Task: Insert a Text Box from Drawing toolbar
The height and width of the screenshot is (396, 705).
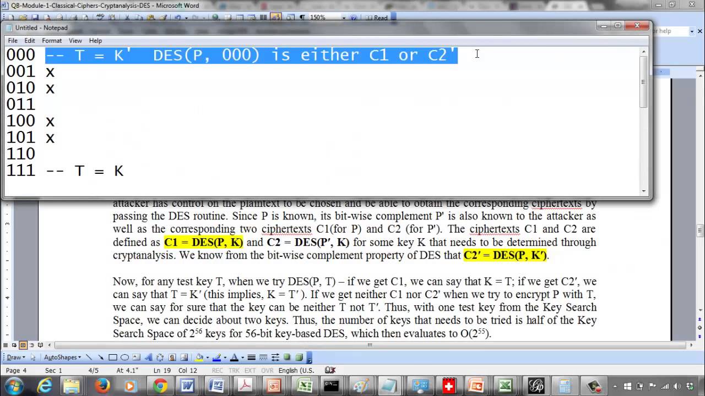Action: [137, 358]
